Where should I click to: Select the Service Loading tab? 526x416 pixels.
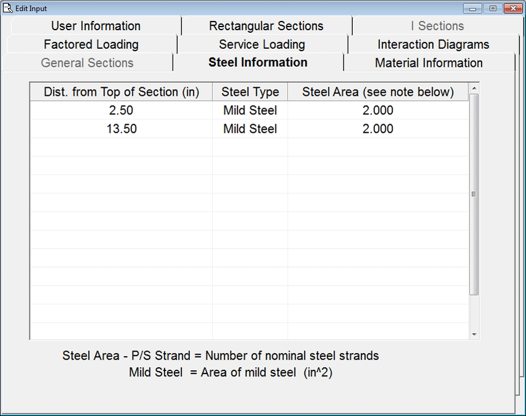[262, 45]
